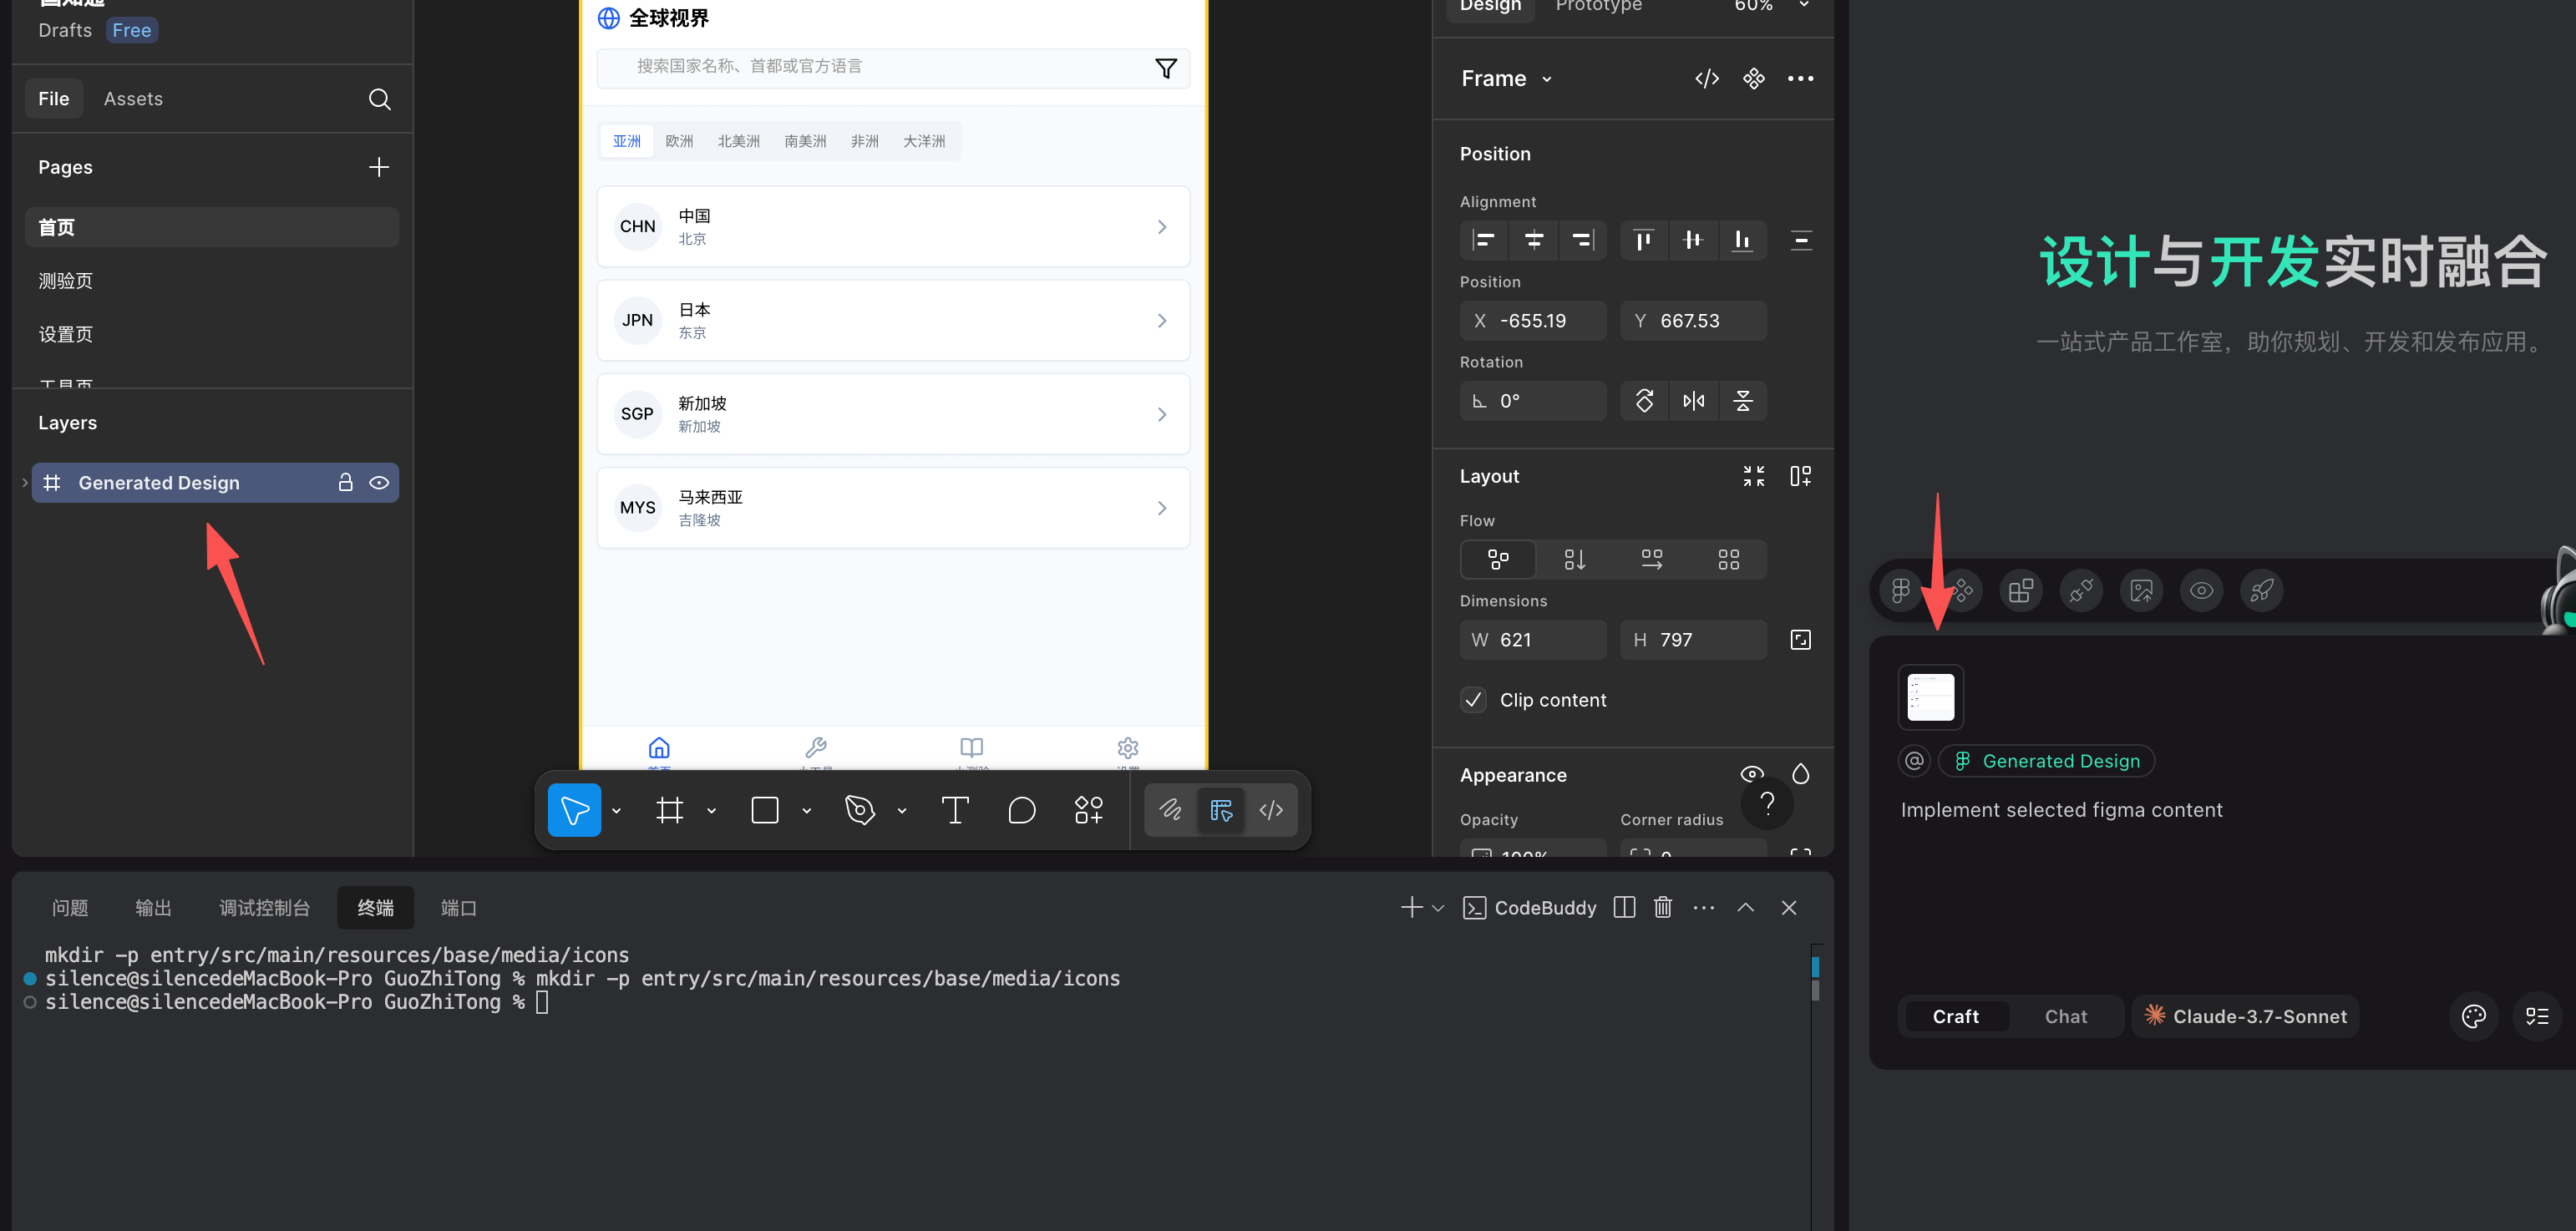The image size is (2576, 1231).
Task: Switch CodeBuddy to Chat mode
Action: tap(2065, 1016)
